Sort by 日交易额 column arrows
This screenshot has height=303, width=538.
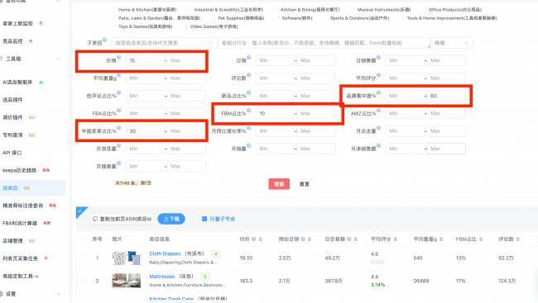point(355,239)
